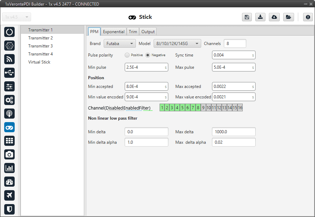Click the exclamation alert icon
The width and height of the screenshot is (315, 217).
(x=308, y=17)
